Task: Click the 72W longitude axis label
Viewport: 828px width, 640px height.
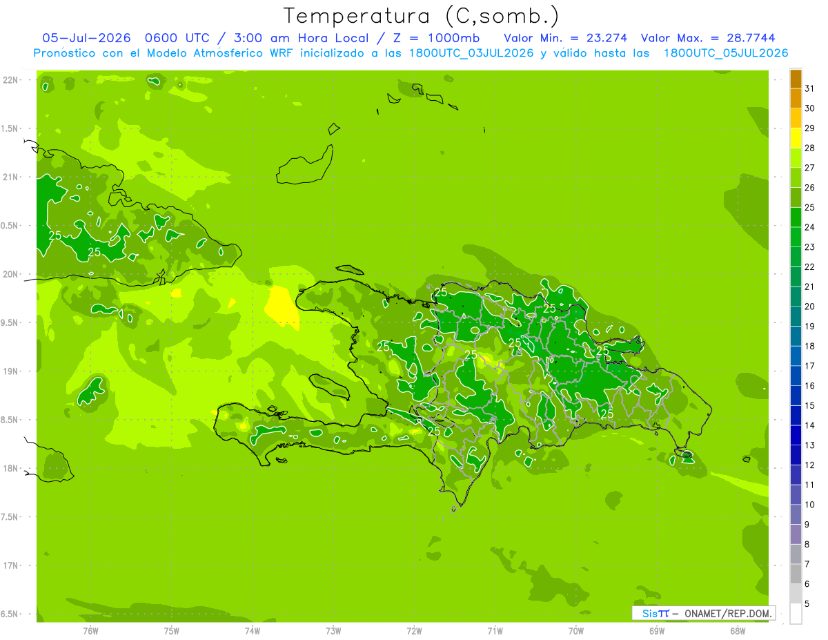Action: tap(414, 631)
